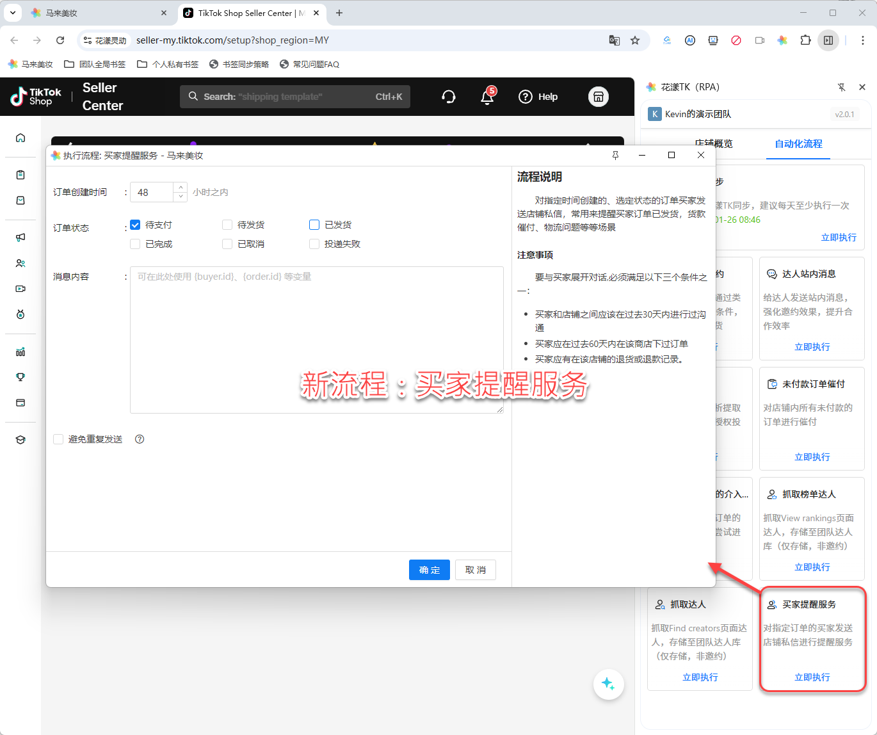877x735 pixels.
Task: Open the customer service headset icon
Action: 449,97
